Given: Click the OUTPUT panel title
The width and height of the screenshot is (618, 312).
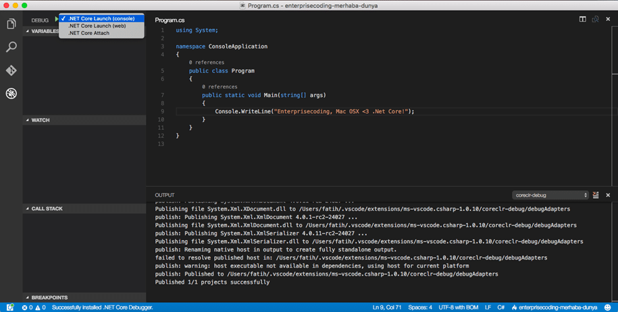Looking at the screenshot, I should 164,195.
